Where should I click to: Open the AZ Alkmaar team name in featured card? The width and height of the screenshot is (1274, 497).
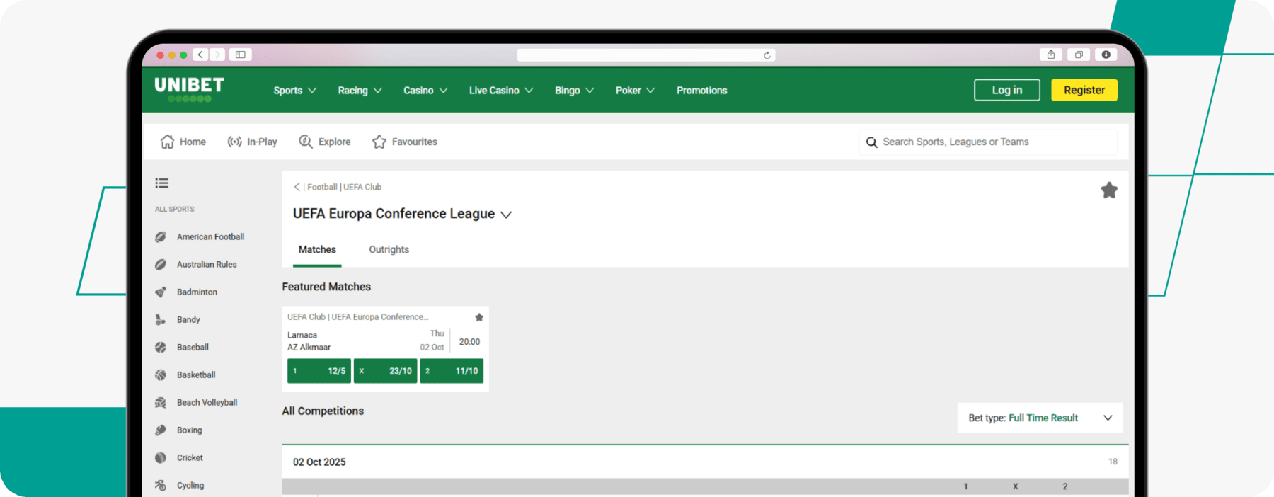pos(309,348)
